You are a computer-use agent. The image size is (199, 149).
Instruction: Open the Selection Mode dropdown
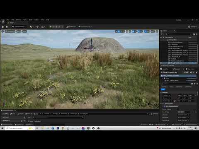click(x=19, y=27)
